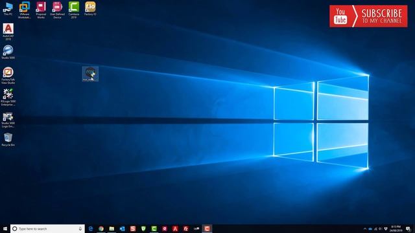Select the Proposal Works desktop shortcut
The width and height of the screenshot is (415, 233).
41,10
